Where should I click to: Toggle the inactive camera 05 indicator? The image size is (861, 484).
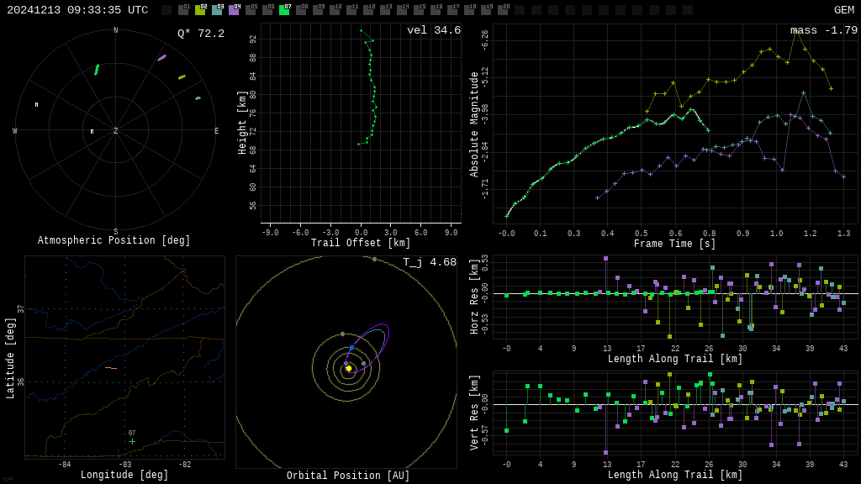coord(251,10)
